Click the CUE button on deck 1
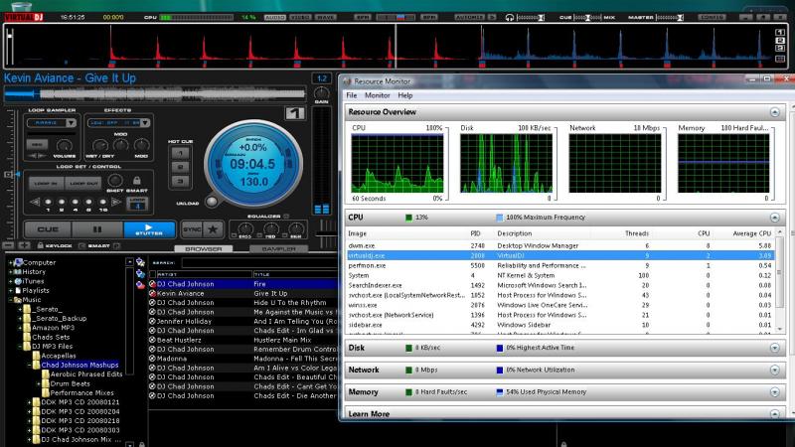Image resolution: width=795 pixels, height=447 pixels. [48, 229]
